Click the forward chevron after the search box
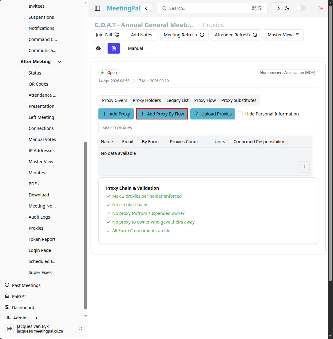This screenshot has width=333, height=339. [278, 8]
